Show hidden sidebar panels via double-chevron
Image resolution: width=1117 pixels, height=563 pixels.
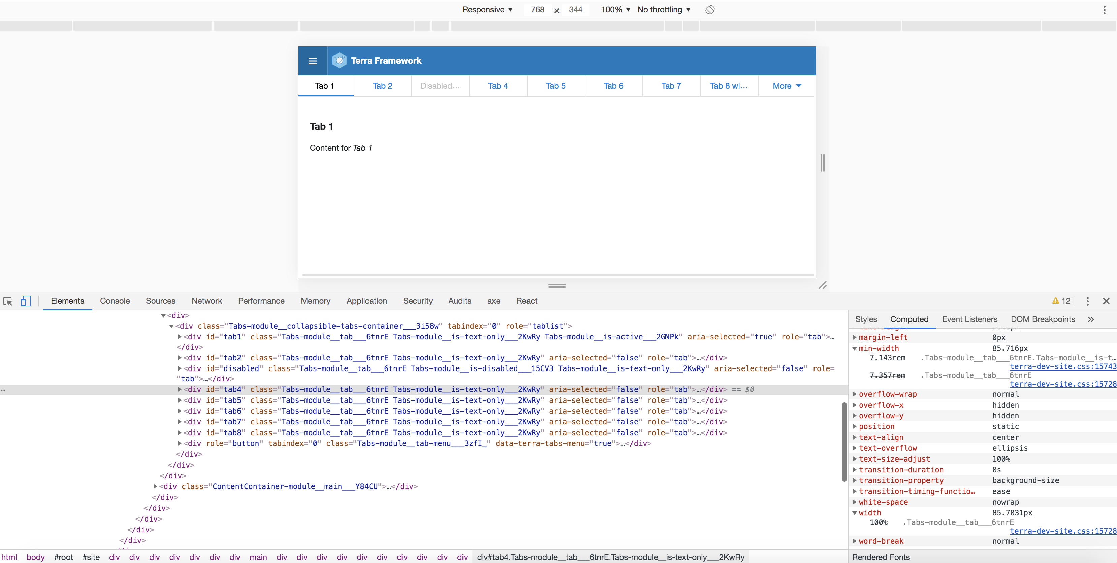(x=1092, y=319)
